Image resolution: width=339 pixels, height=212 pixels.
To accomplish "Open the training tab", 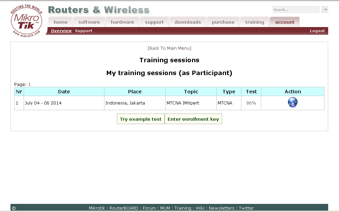I will 255,22.
